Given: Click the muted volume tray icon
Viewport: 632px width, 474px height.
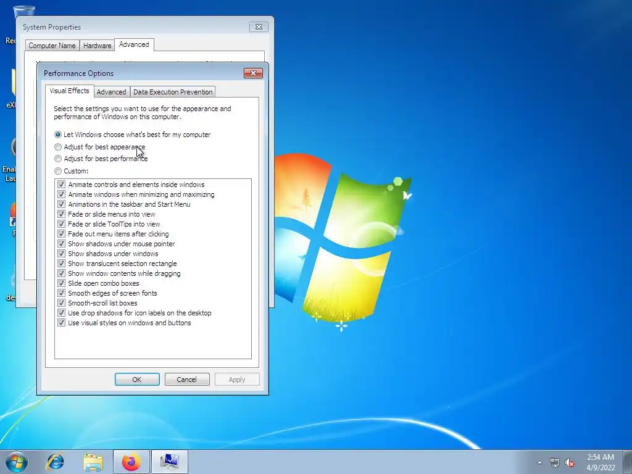Looking at the screenshot, I should coord(570,463).
